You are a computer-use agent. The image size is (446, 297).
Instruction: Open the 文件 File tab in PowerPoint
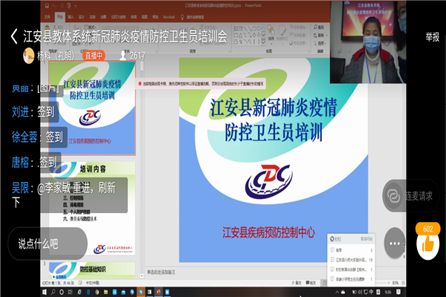(48, 17)
